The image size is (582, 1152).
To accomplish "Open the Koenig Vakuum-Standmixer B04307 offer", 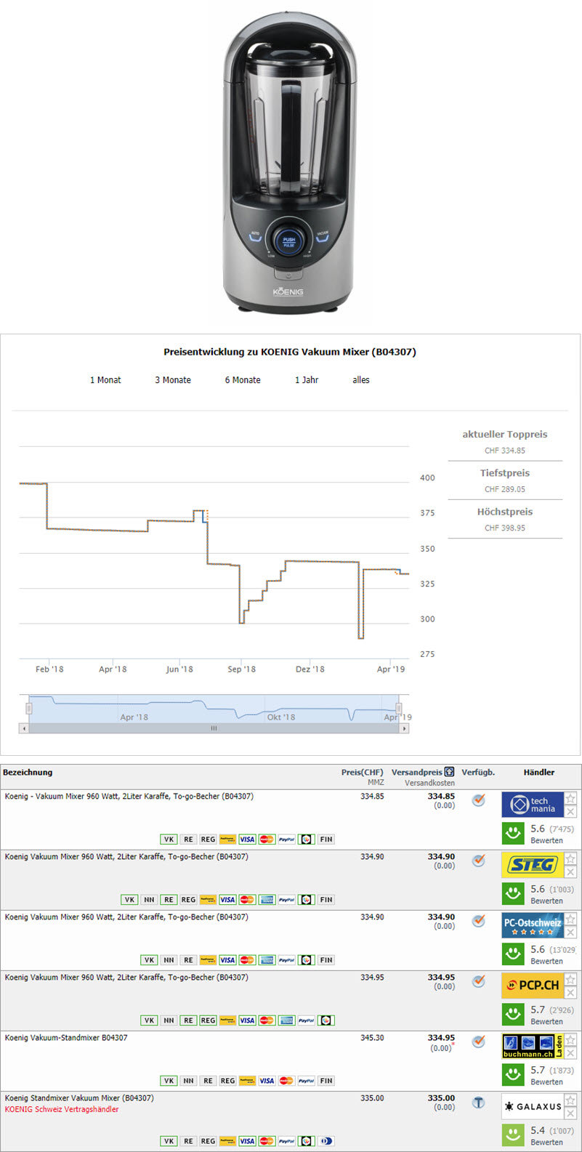I will [66, 1038].
